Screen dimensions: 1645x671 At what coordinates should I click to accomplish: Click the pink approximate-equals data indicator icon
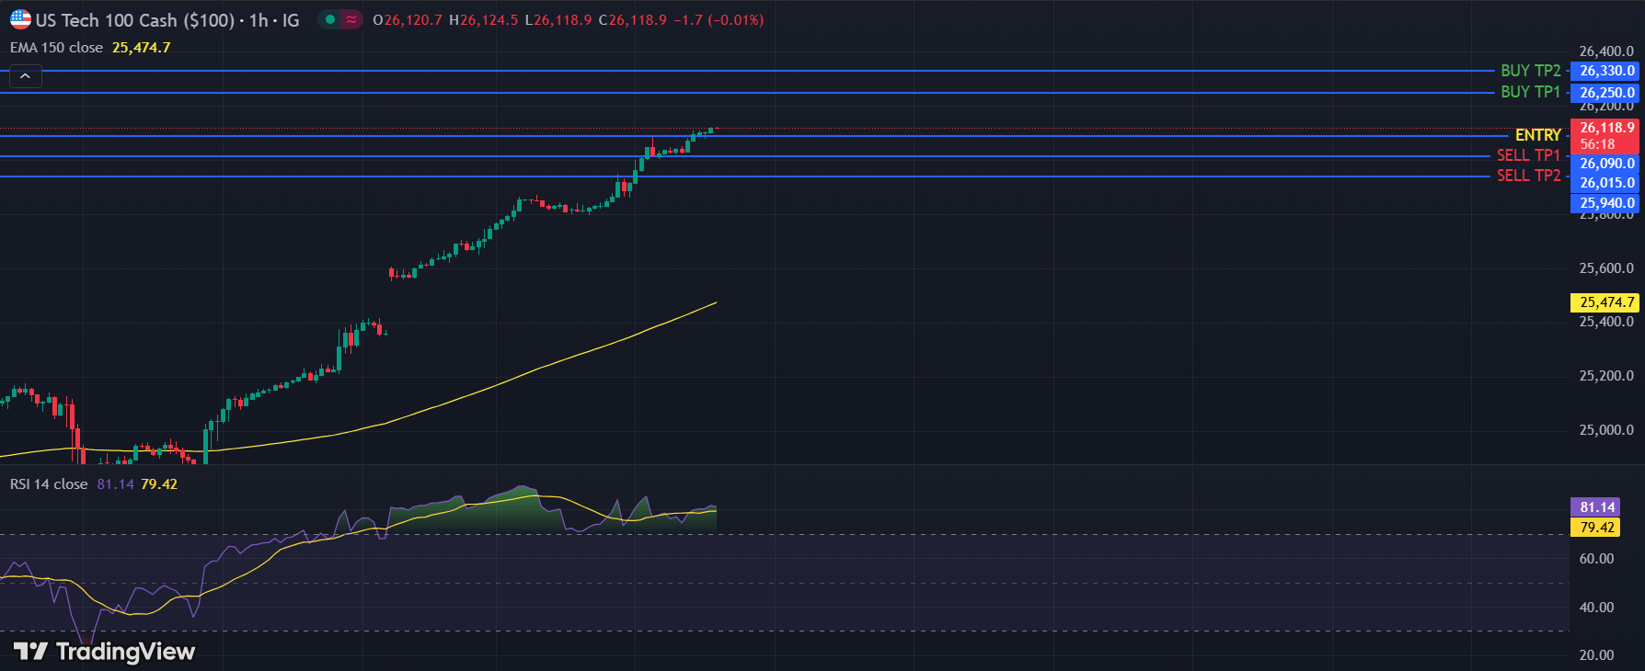(x=351, y=19)
